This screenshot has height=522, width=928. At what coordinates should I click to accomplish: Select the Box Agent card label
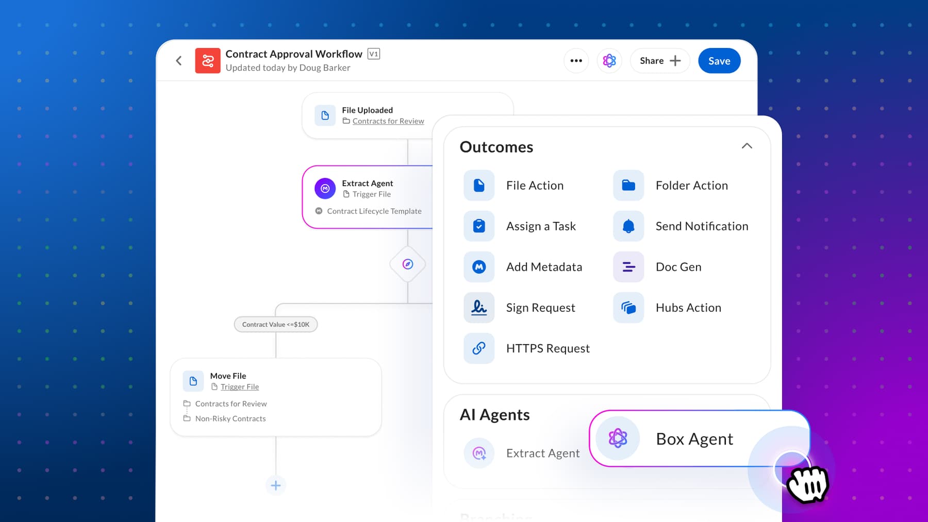694,439
